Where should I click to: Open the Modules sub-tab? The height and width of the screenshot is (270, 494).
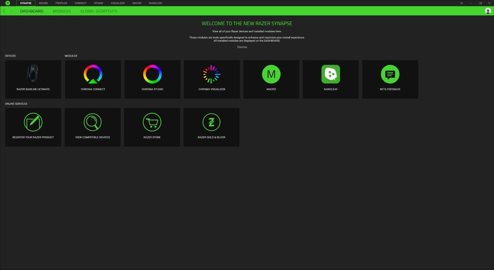coord(62,11)
